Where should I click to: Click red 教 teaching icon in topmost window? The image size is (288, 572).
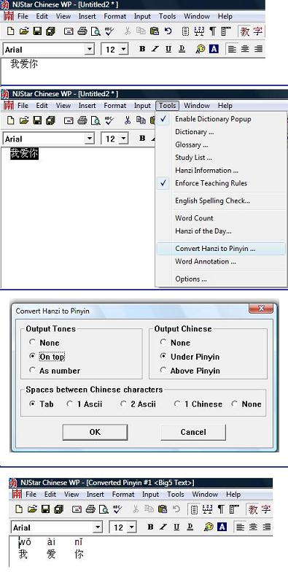pyautogui.click(x=245, y=31)
